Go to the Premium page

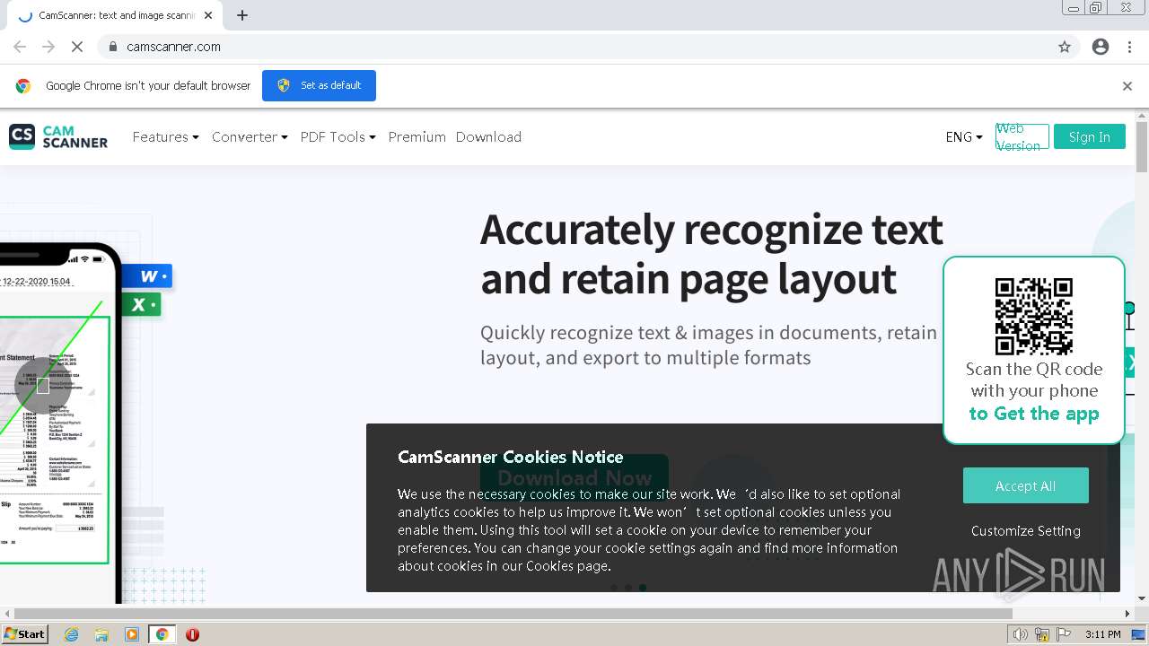click(x=417, y=136)
